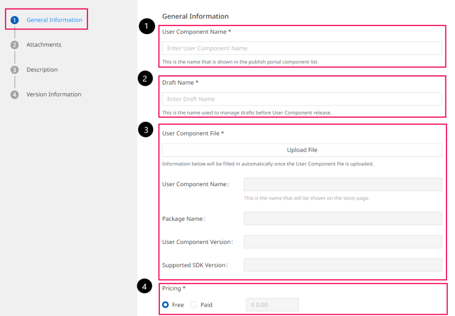Image resolution: width=455 pixels, height=316 pixels.
Task: Select the Free pricing radio button
Action: (166, 305)
